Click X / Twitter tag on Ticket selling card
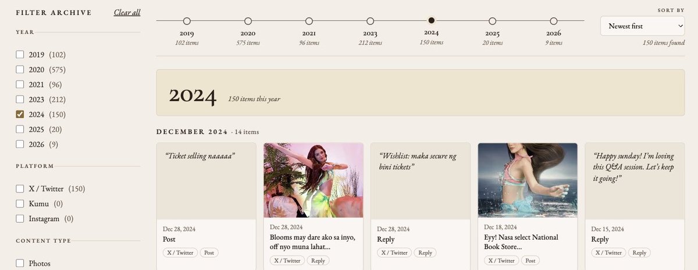Screen dimensions: 698x270 (x=180, y=253)
